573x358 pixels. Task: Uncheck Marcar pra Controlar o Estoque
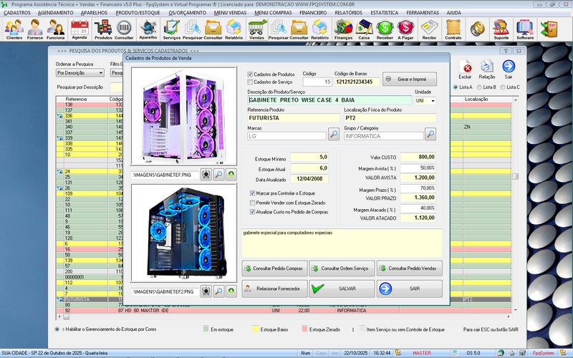point(251,193)
